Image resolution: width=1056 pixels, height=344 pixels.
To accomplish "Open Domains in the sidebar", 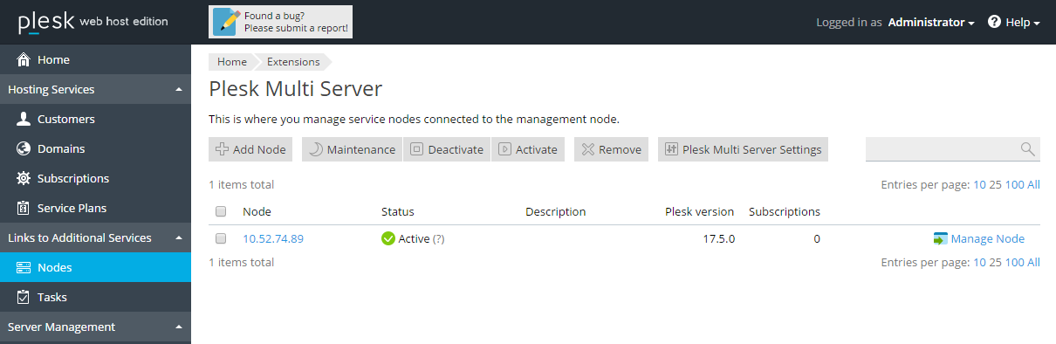I will coord(95,148).
